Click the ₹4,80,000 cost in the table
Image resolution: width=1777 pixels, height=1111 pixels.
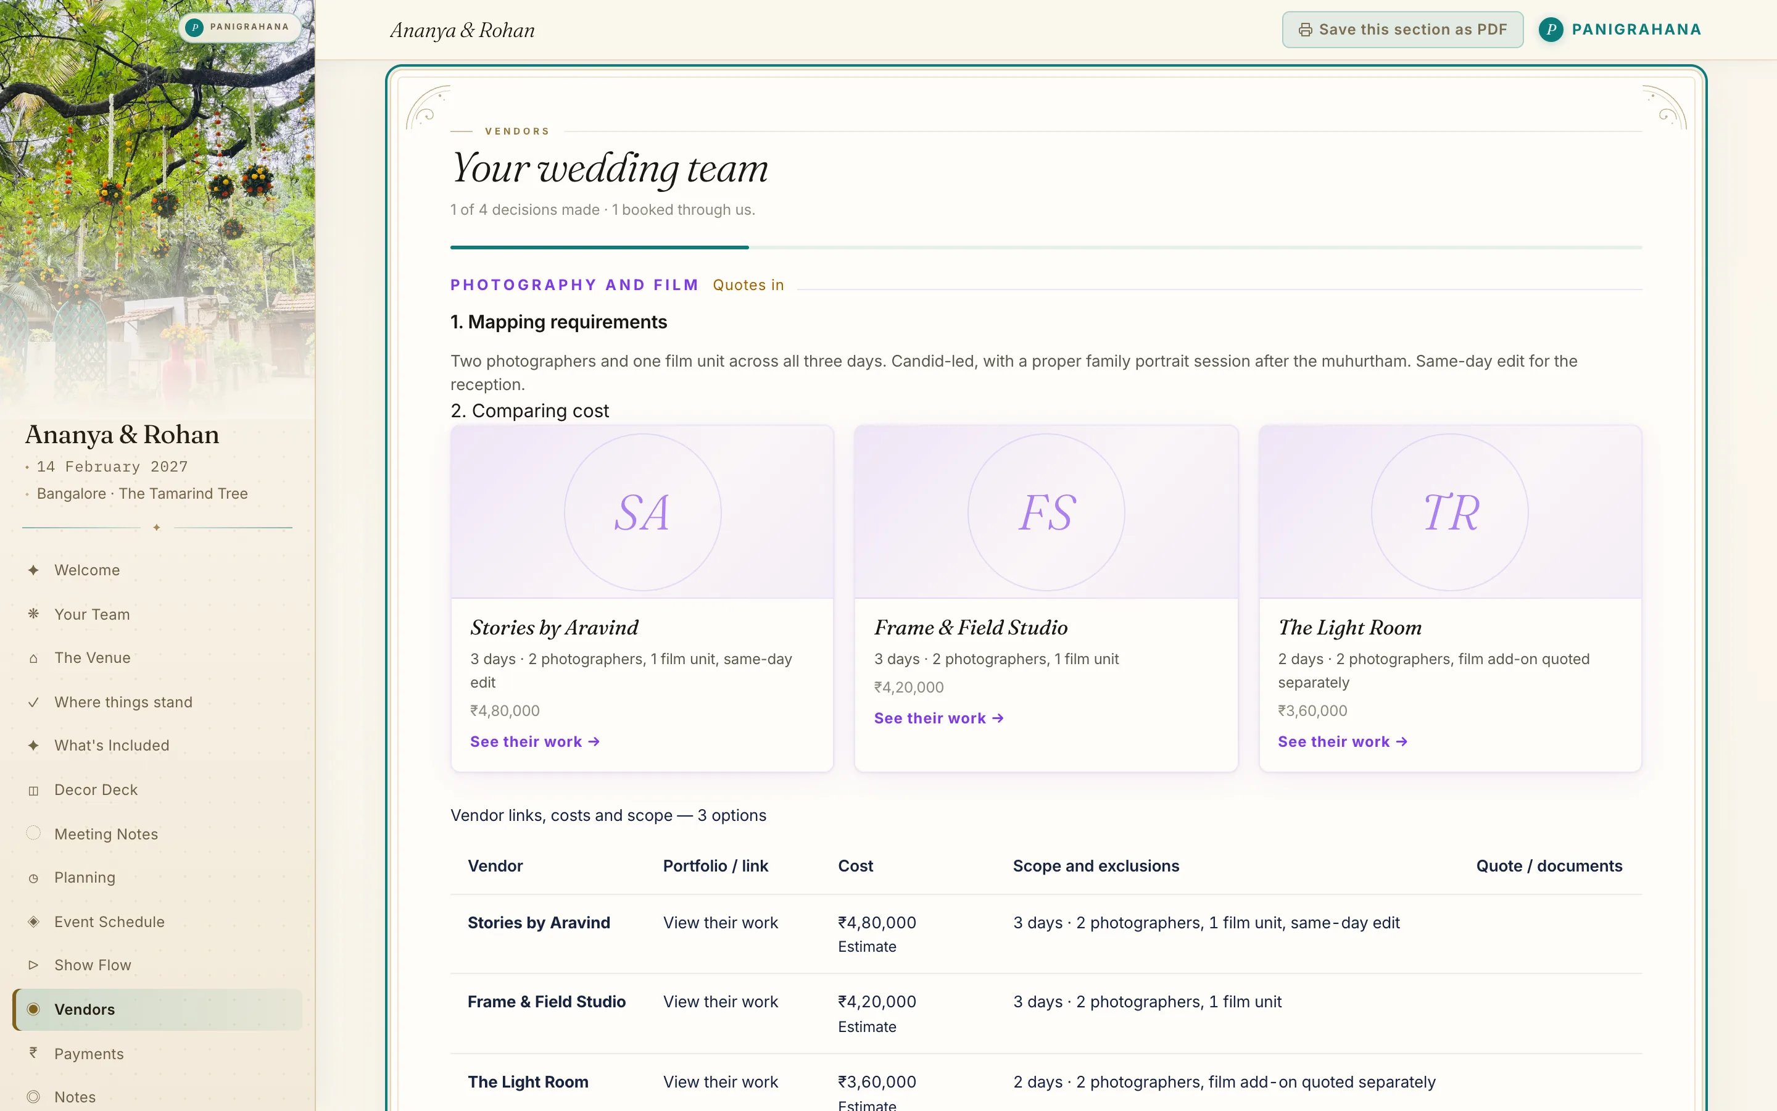(x=877, y=923)
